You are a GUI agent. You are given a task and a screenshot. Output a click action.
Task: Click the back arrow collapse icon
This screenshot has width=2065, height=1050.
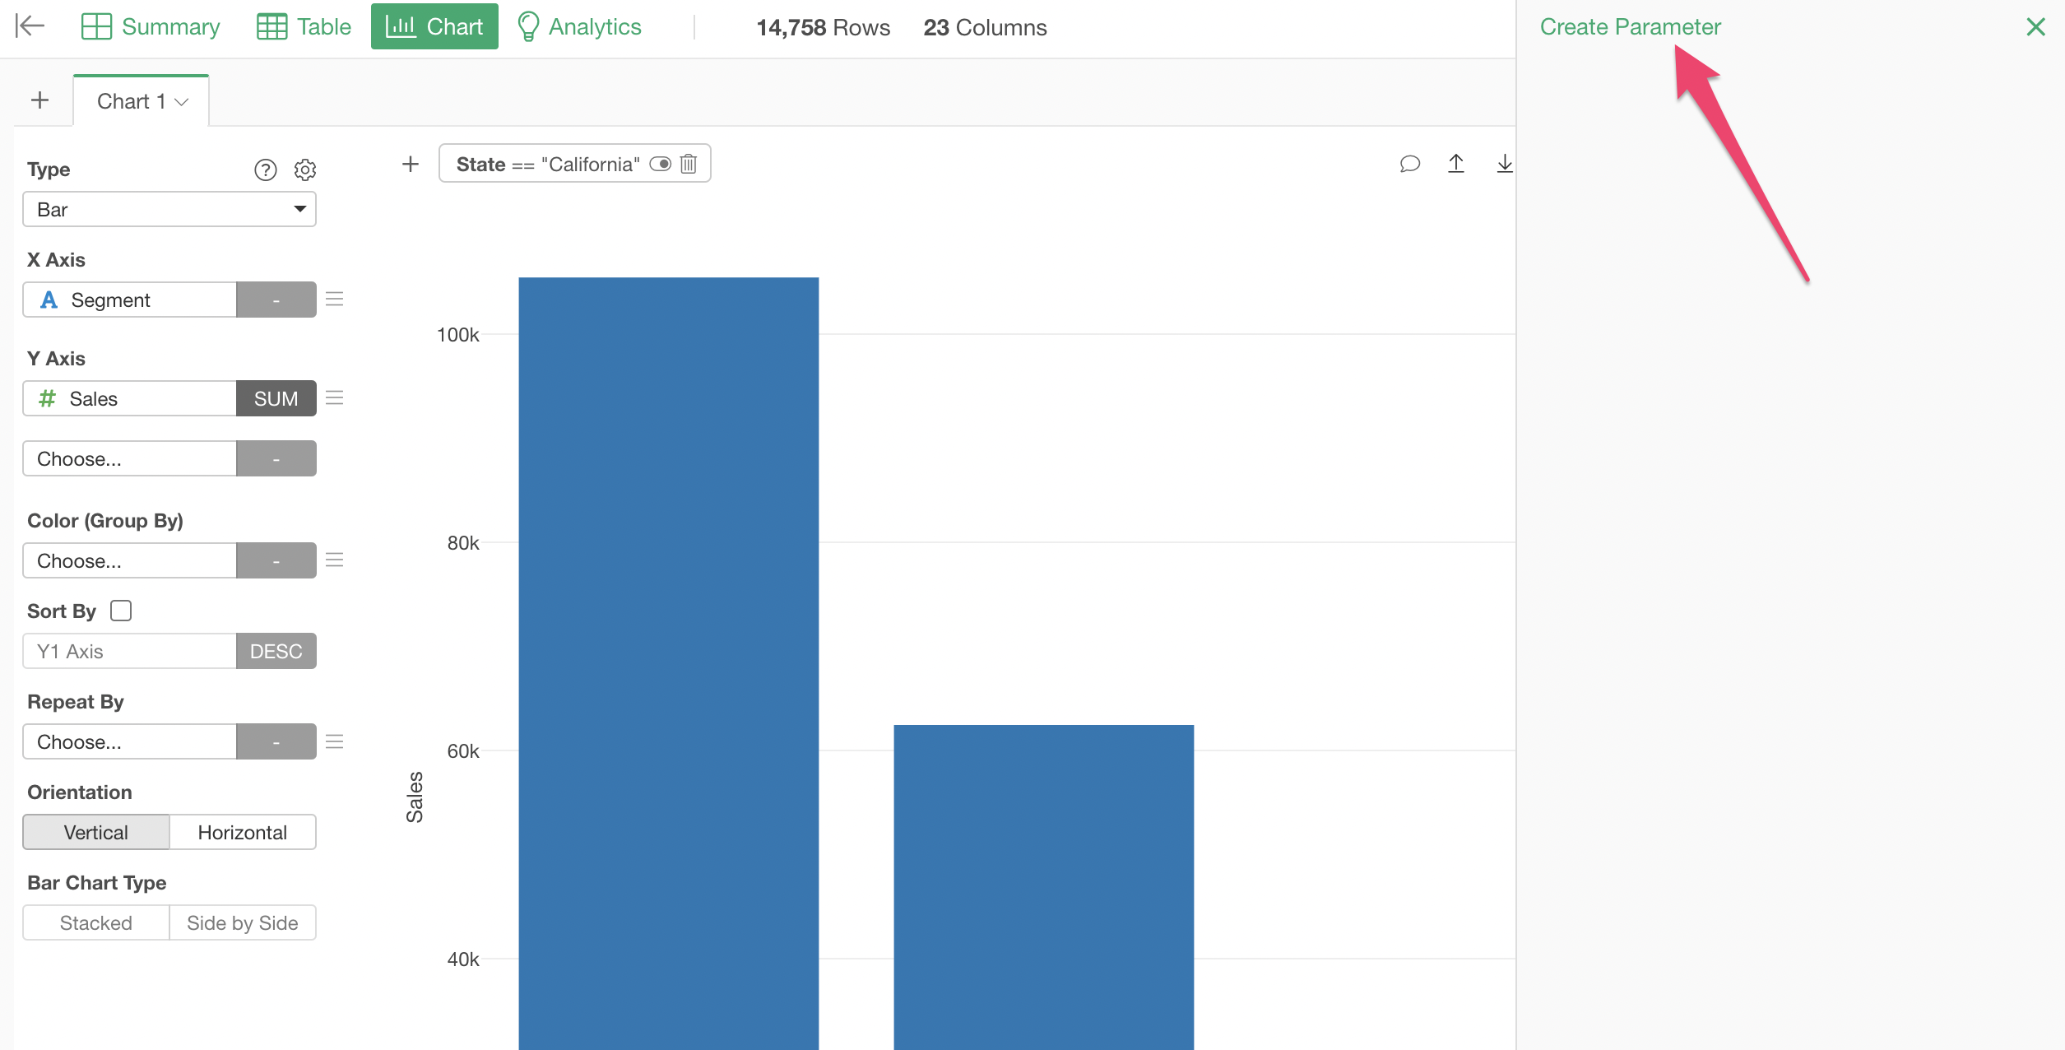click(30, 26)
